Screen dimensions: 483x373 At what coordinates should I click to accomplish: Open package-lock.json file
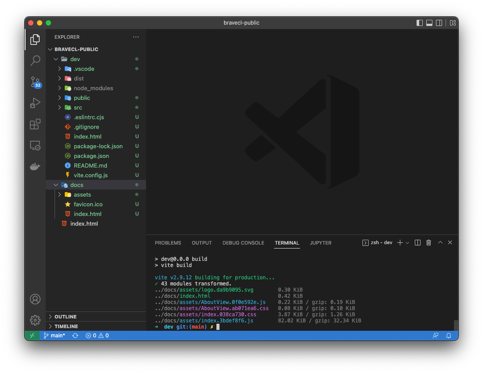coord(96,146)
